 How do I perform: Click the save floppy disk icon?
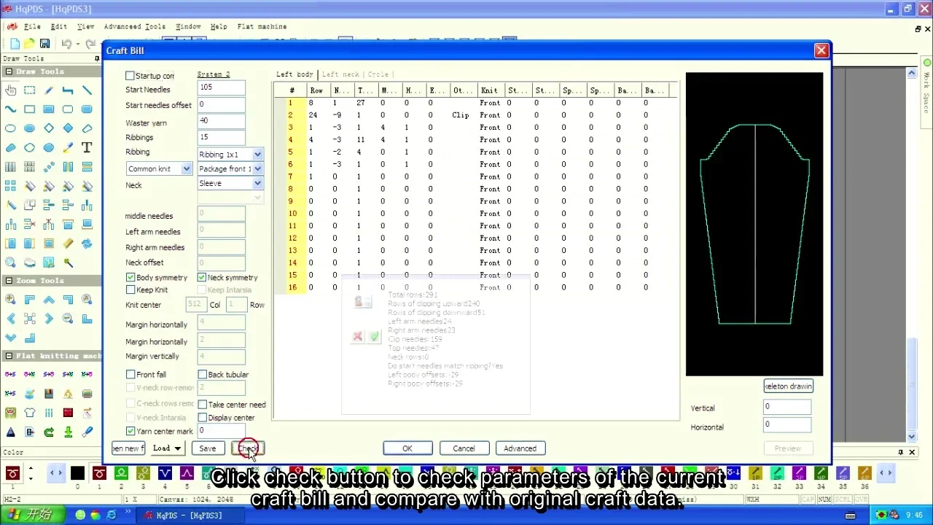(x=44, y=44)
